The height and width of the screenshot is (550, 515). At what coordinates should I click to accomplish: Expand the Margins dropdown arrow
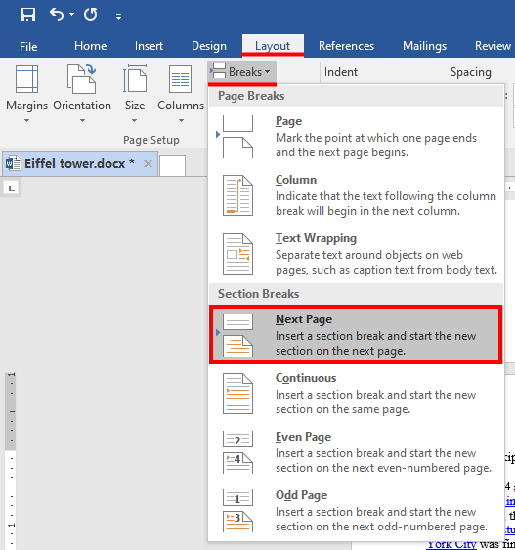(x=26, y=121)
